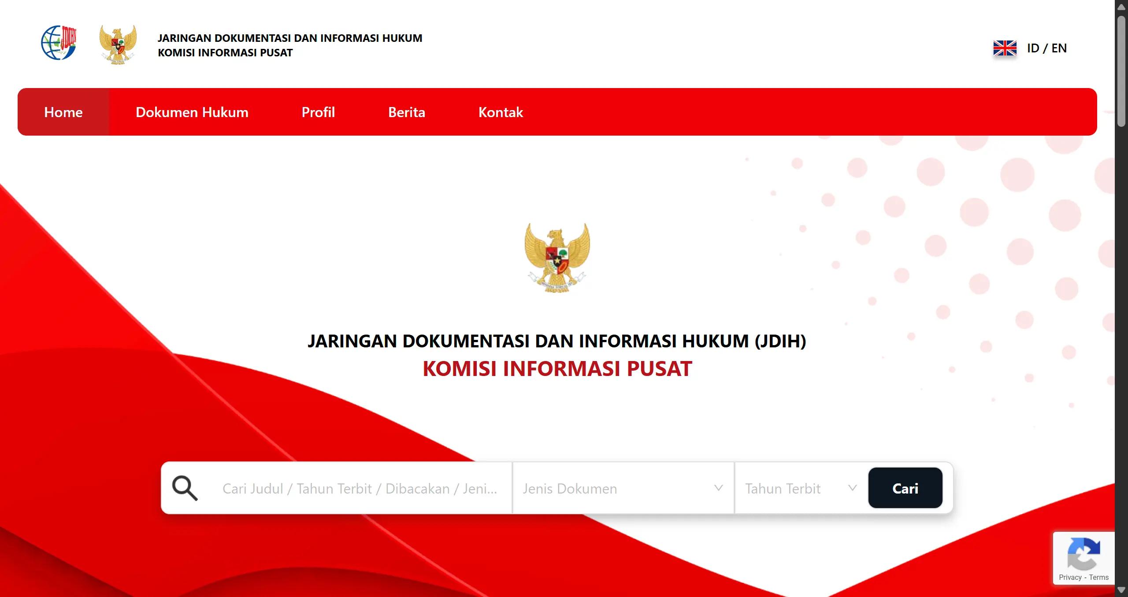The width and height of the screenshot is (1128, 597).
Task: Open the Kontak page
Action: 501,112
